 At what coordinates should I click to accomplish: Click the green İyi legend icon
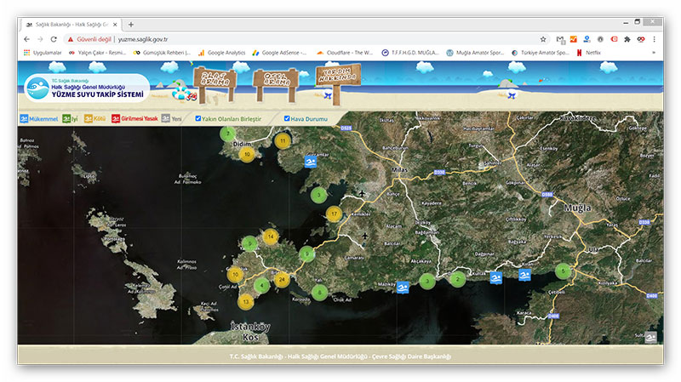pyautogui.click(x=67, y=119)
